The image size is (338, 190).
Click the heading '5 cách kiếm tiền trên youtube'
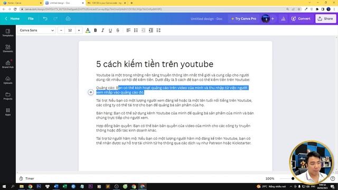pos(155,64)
